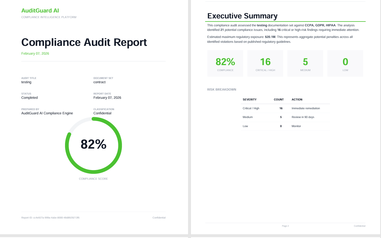This screenshot has height=238, width=381.
Task: Click the Completed status text
Action: 30,98
